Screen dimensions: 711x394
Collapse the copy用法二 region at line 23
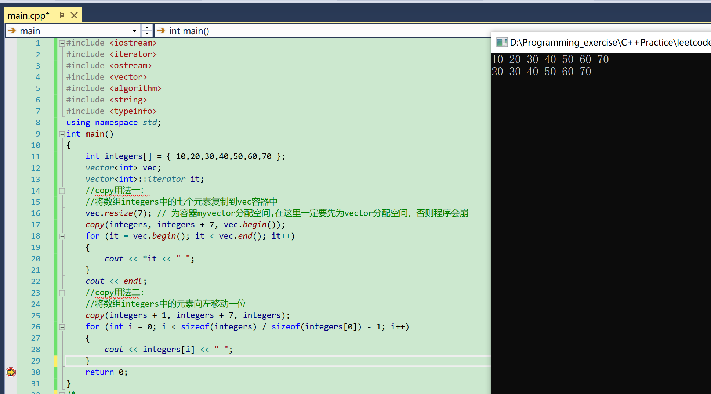click(62, 293)
